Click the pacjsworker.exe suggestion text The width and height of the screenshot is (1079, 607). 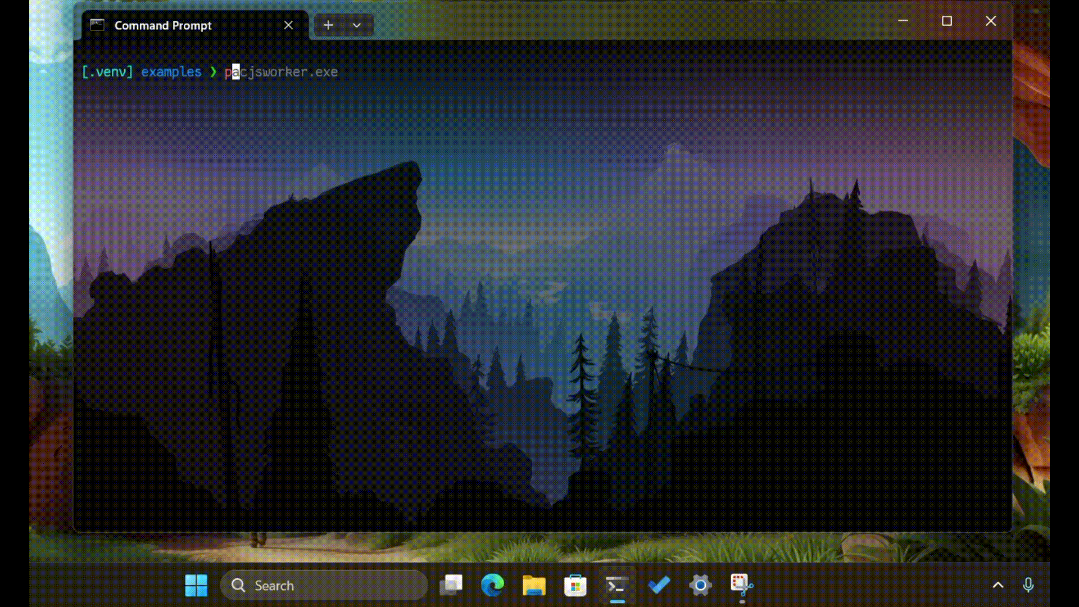tap(281, 72)
